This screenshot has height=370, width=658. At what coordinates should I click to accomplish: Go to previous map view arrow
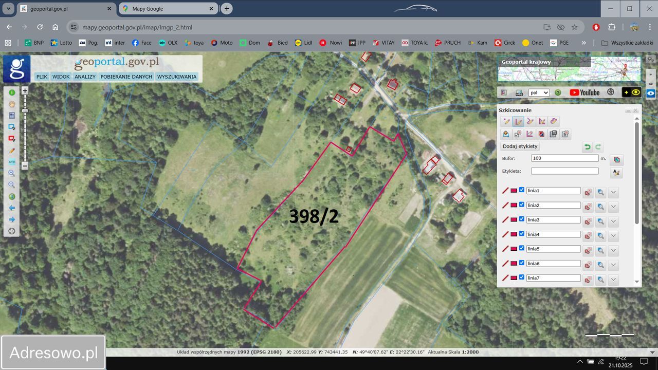(12, 208)
